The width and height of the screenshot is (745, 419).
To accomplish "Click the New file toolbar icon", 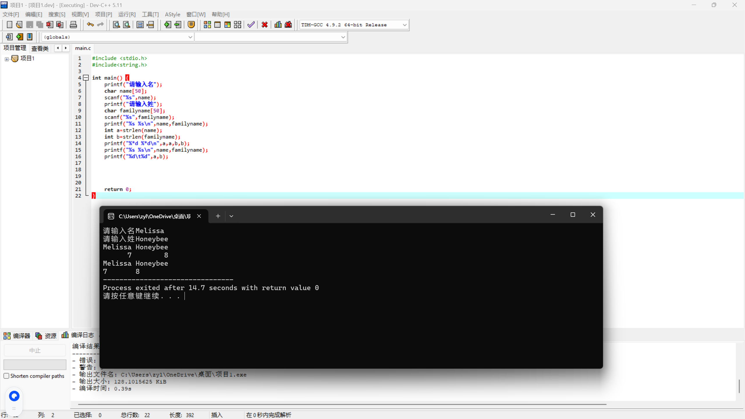I will click(x=9, y=25).
